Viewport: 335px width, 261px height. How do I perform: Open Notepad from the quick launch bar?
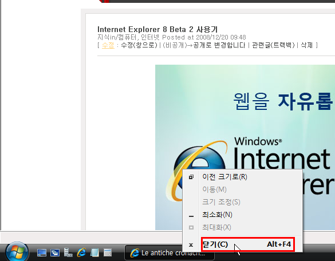click(94, 252)
